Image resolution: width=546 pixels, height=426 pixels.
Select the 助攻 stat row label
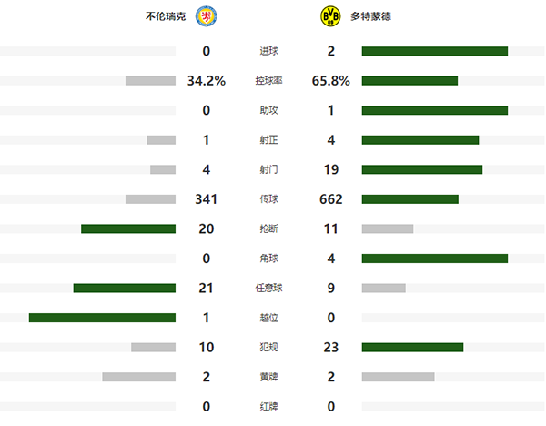[x=269, y=111]
